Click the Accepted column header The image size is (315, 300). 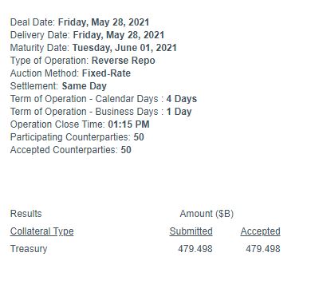[260, 231]
